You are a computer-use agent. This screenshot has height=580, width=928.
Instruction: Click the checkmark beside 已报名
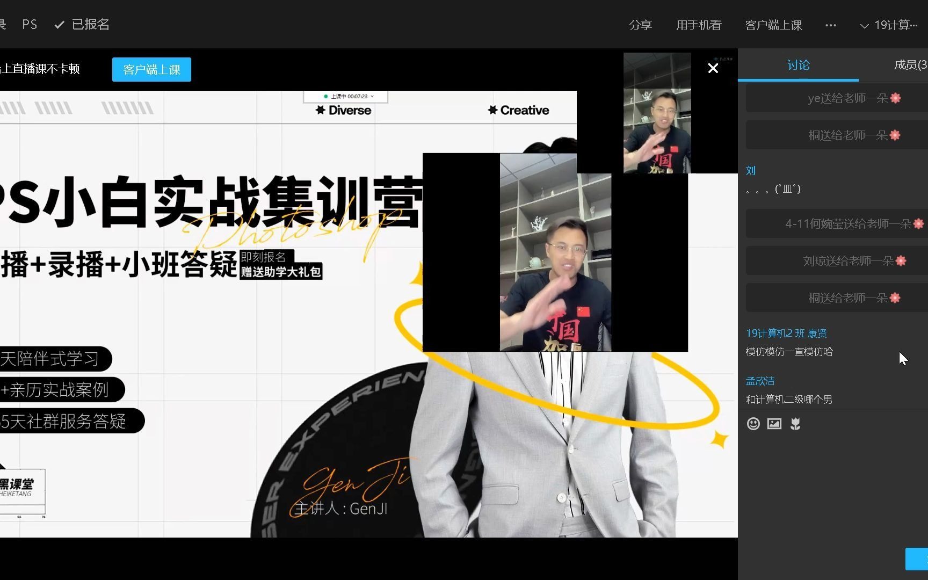pos(60,25)
